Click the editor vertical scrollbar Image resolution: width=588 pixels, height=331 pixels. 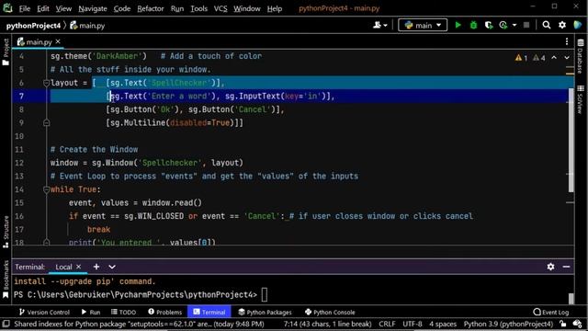[x=571, y=140]
